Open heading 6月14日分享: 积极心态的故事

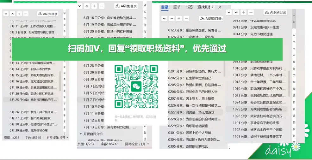point(30,69)
